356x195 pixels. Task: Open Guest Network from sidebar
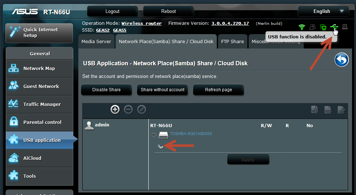pyautogui.click(x=39, y=87)
